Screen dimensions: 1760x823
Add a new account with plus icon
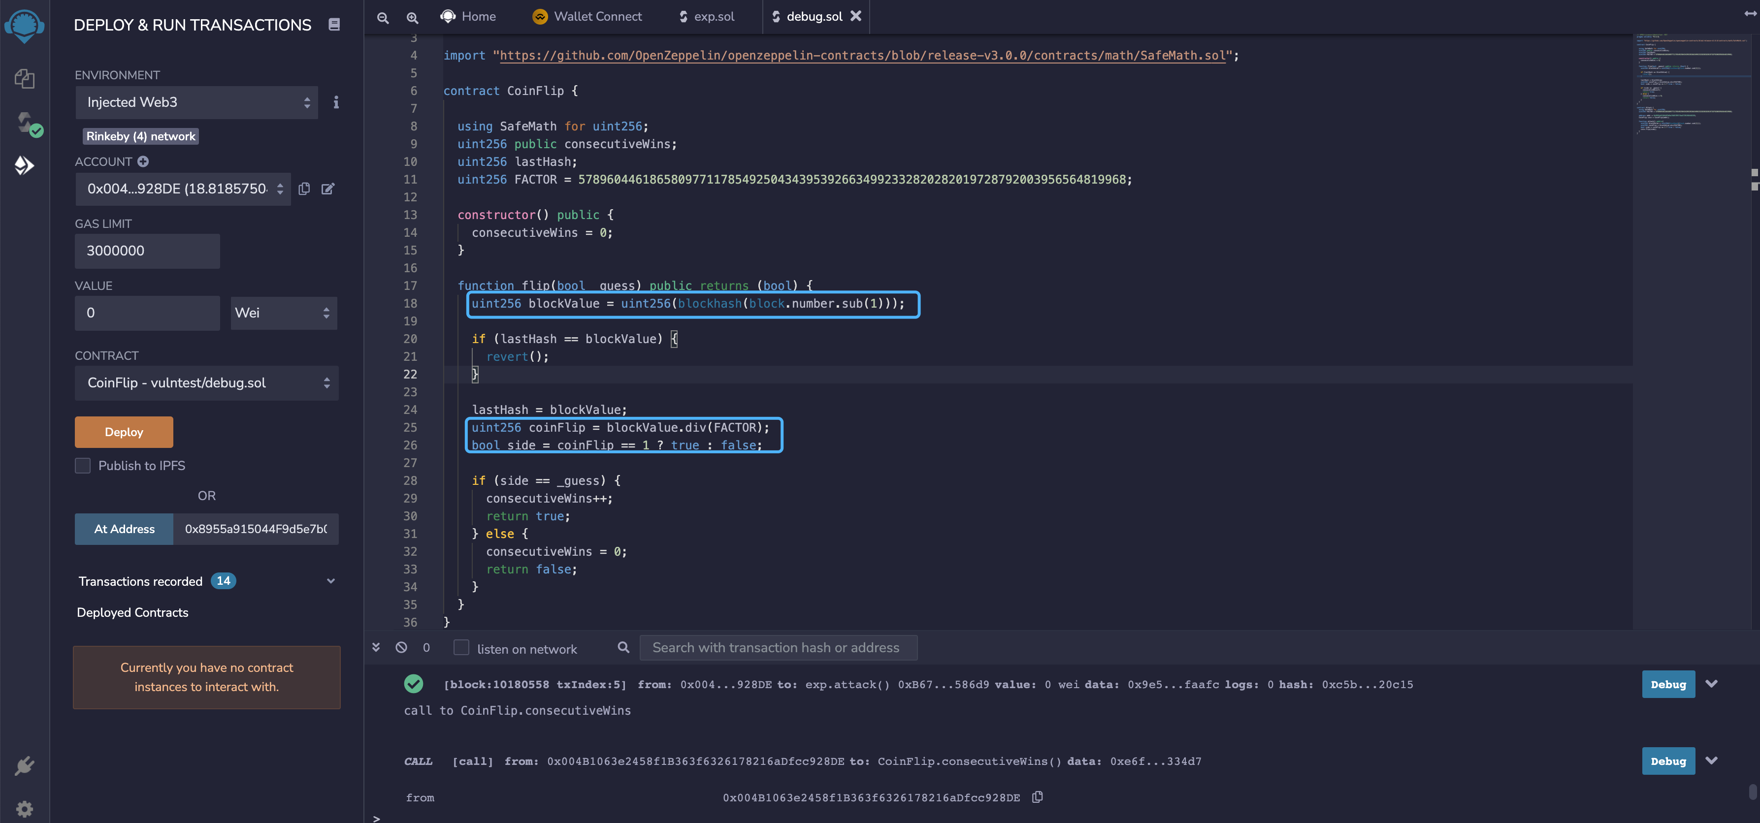pyautogui.click(x=143, y=162)
